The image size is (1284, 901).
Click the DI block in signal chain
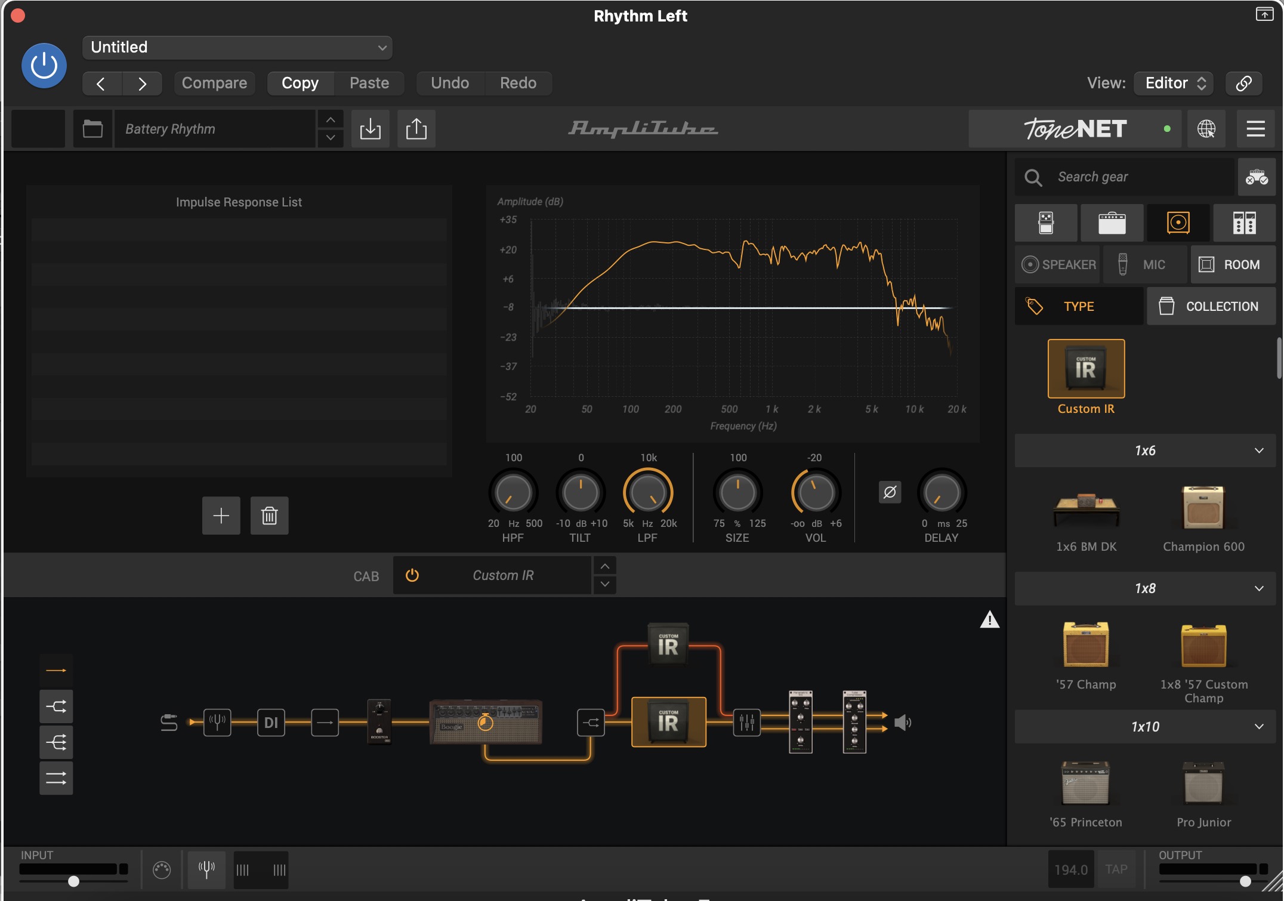[271, 723]
